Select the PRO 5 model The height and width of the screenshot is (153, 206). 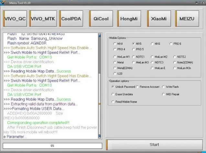click(138, 49)
